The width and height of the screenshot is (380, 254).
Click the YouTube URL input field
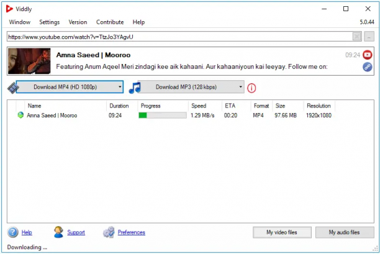(179, 37)
